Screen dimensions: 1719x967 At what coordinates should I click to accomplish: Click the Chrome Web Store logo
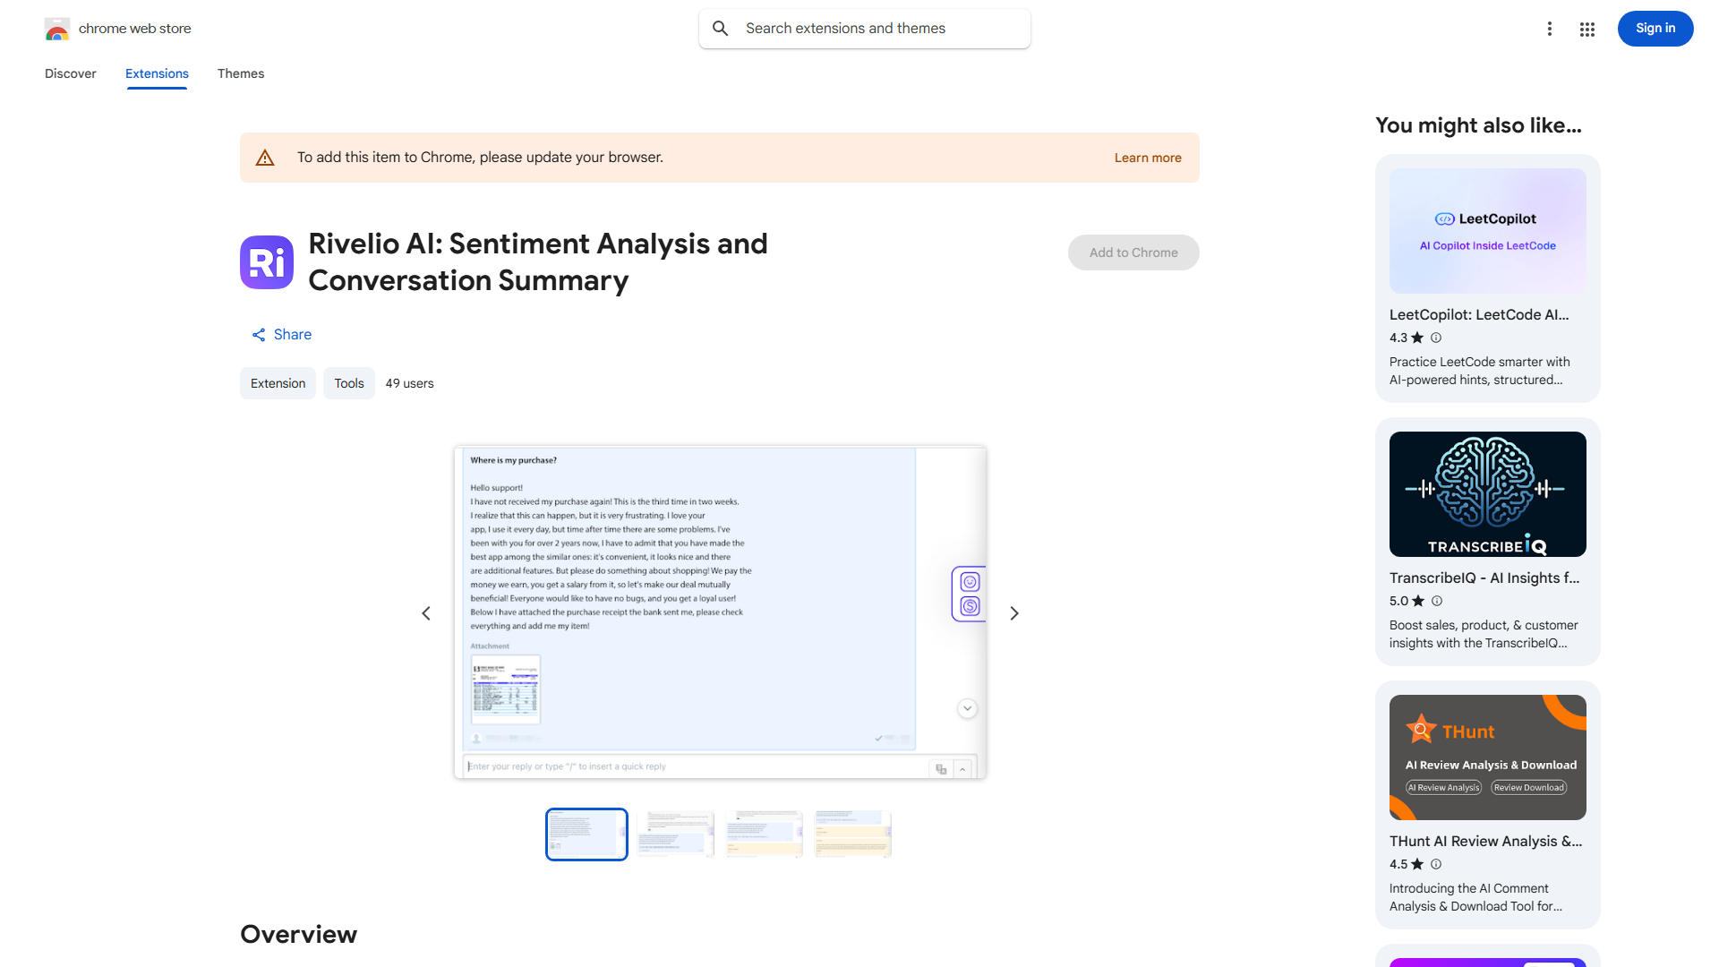(57, 30)
